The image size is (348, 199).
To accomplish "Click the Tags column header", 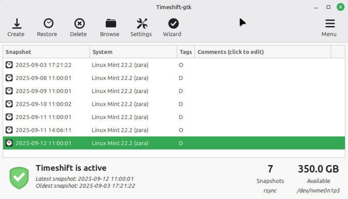I will (186, 52).
